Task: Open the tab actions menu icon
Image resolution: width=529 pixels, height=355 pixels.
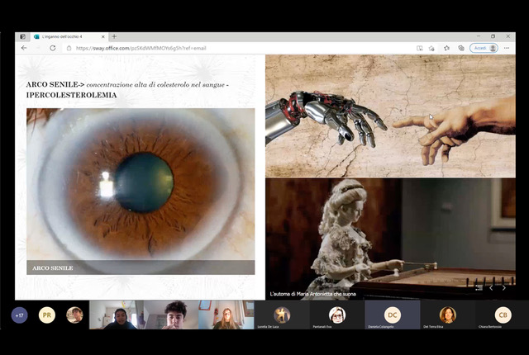Action: [x=23, y=36]
